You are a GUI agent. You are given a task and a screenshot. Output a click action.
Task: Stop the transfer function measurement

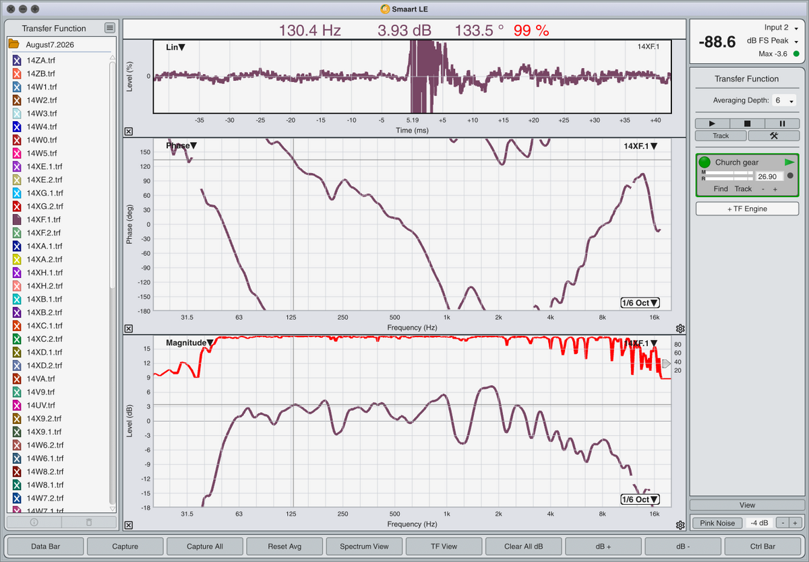[747, 123]
